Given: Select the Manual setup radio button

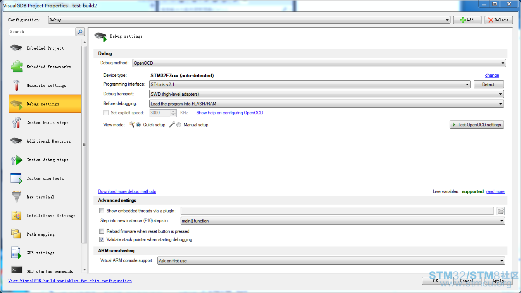Looking at the screenshot, I should [x=179, y=125].
